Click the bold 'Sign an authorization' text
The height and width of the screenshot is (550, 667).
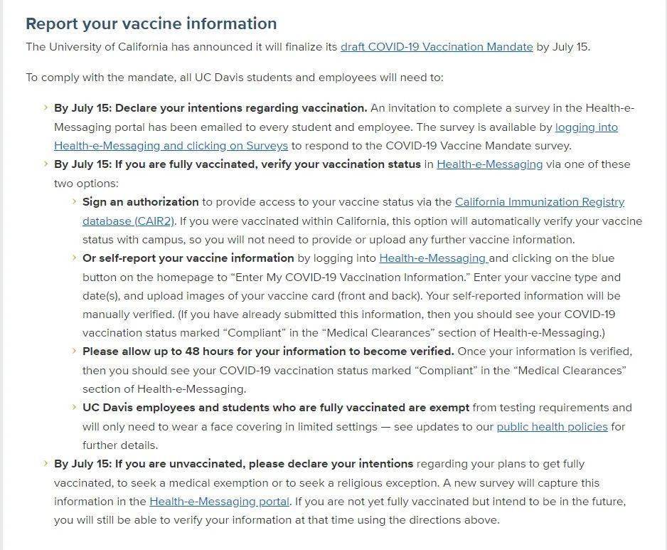coord(140,202)
